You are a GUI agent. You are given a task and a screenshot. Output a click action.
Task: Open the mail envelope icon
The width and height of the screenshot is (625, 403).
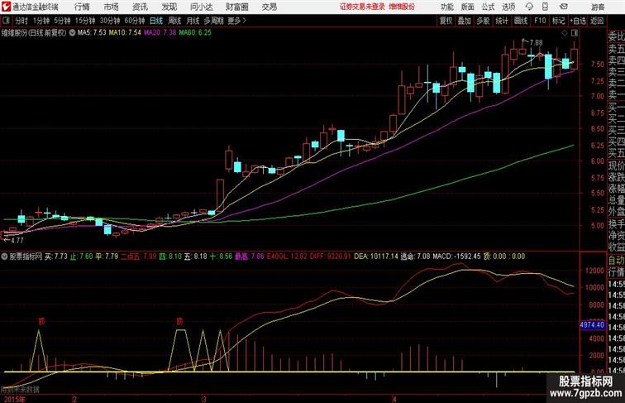pyautogui.click(x=564, y=7)
